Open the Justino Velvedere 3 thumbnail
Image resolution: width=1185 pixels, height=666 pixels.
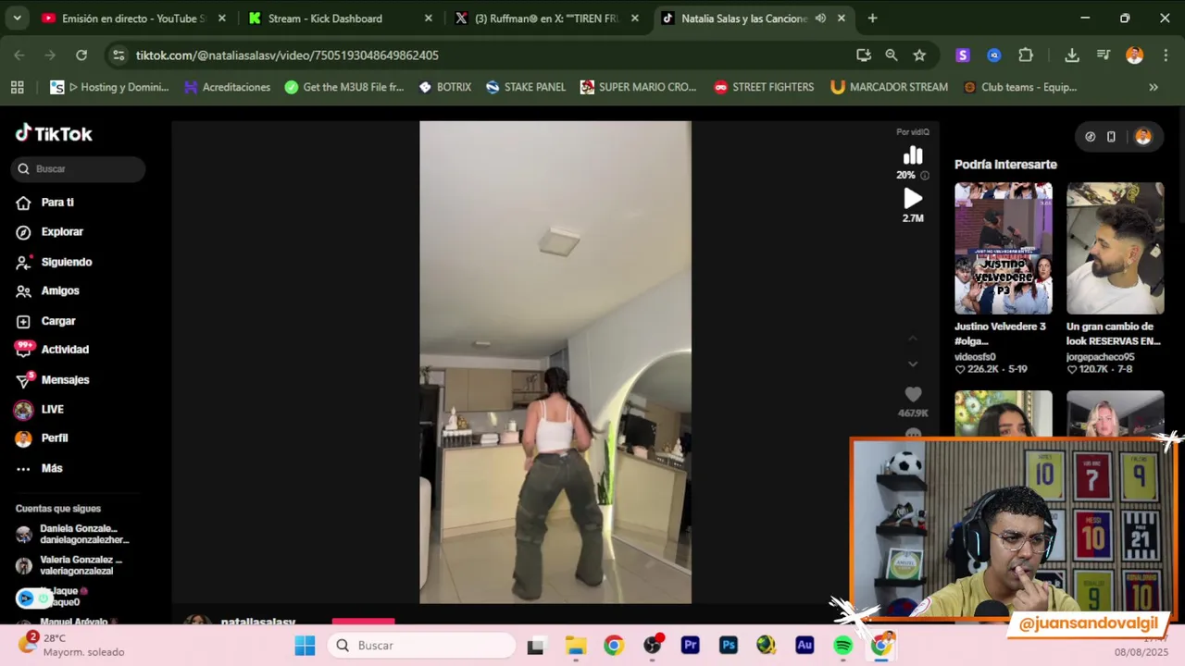(x=1004, y=249)
